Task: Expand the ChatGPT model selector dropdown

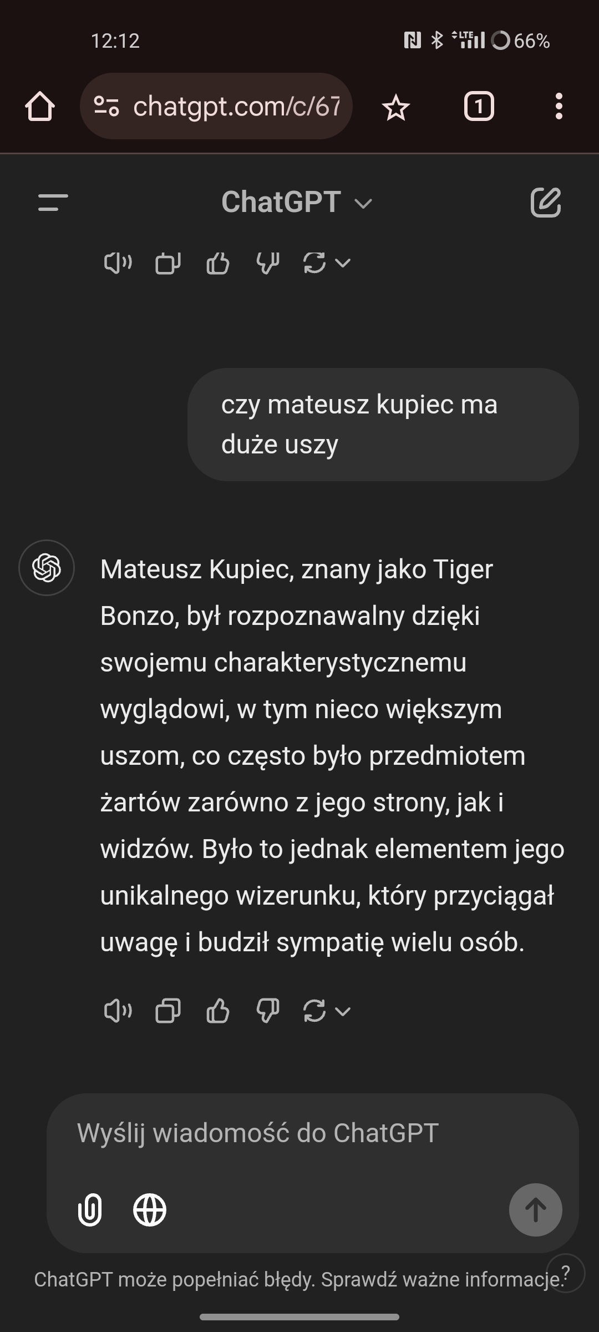Action: point(297,202)
